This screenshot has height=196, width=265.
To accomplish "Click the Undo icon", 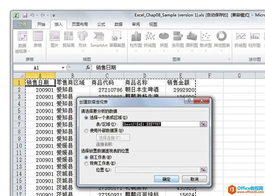I will [x=32, y=16].
